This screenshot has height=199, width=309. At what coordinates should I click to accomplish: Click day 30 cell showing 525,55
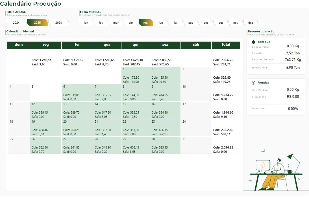[x=165, y=145]
